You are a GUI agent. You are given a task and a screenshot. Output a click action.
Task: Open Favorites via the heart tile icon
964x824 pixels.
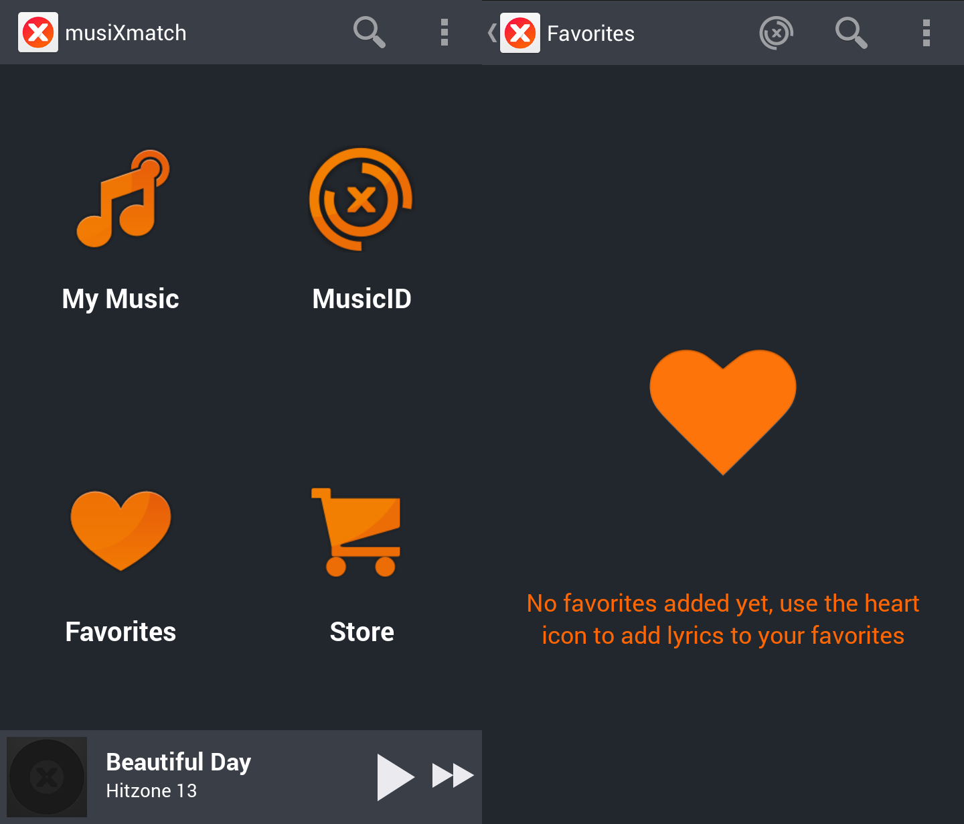[x=120, y=531]
